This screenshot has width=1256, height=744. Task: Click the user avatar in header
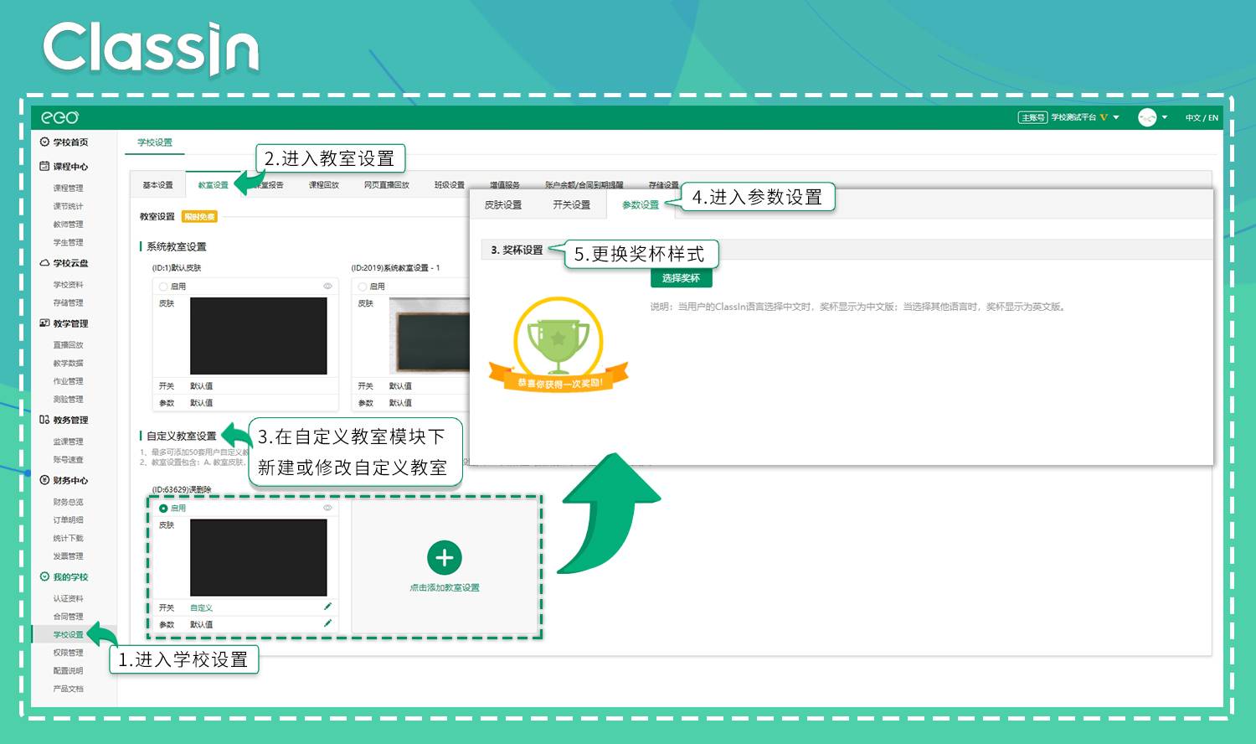tap(1147, 117)
